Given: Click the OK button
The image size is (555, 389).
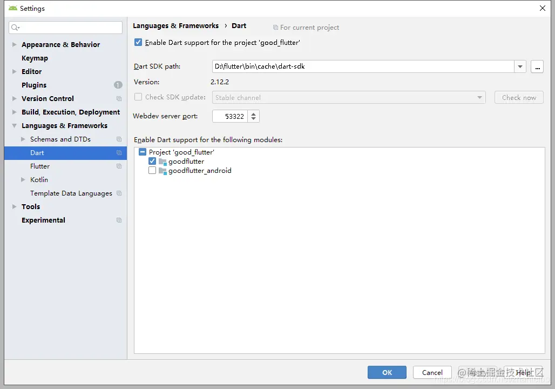Looking at the screenshot, I should point(387,372).
